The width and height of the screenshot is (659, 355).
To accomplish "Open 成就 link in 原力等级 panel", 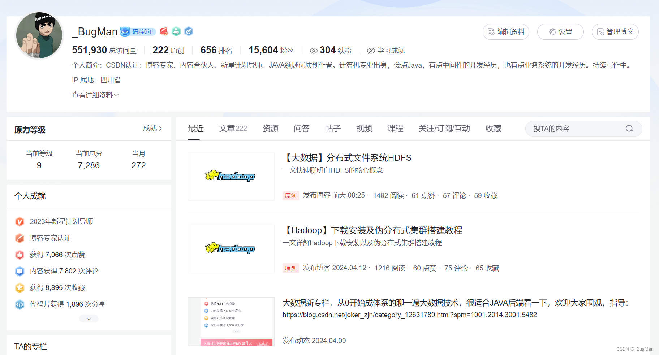I will 152,128.
